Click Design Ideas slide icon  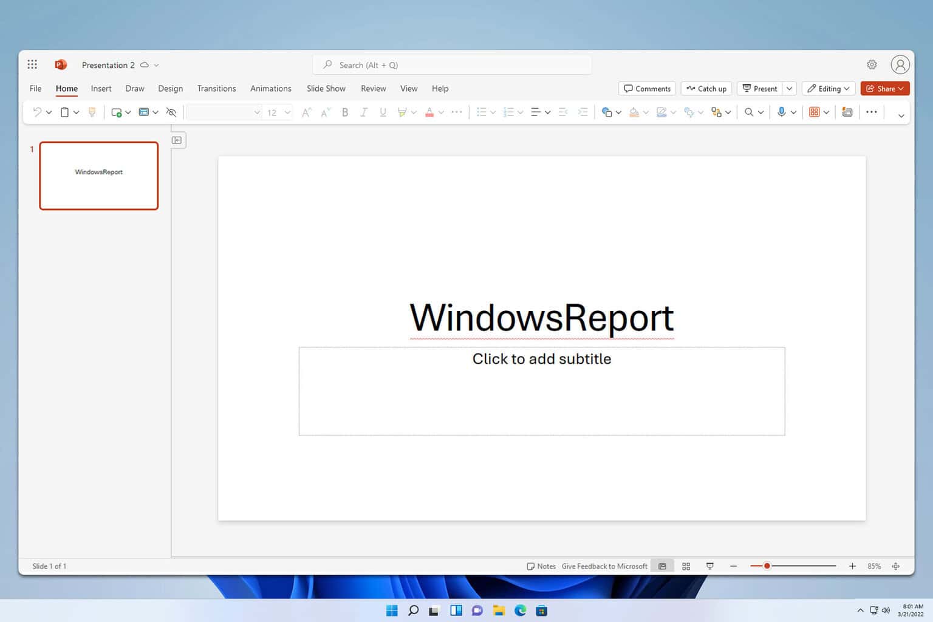point(847,112)
